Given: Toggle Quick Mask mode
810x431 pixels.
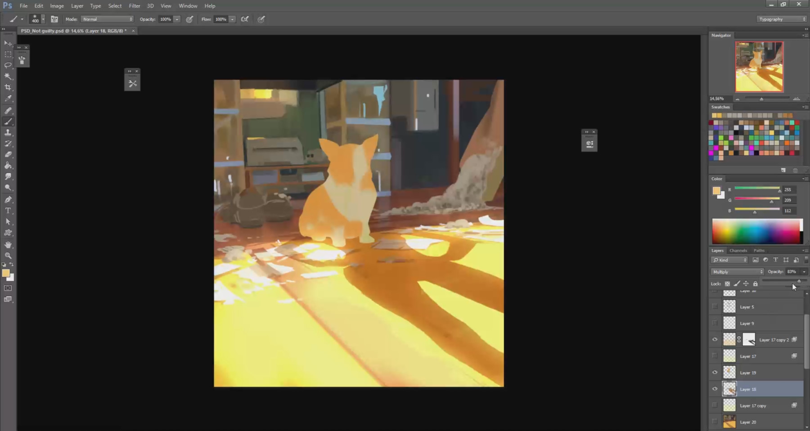Looking at the screenshot, I should point(8,288).
